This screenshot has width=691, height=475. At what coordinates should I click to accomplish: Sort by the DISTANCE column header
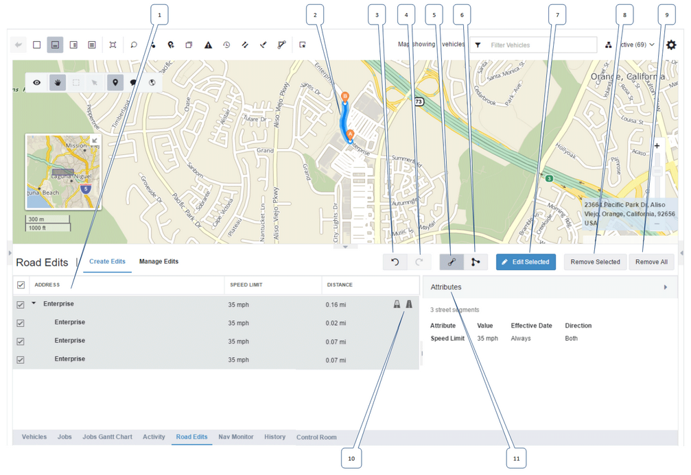tap(340, 285)
